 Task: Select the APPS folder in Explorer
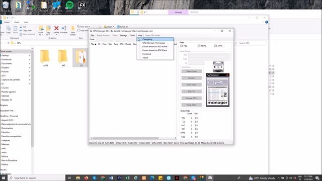pyautogui.click(x=45, y=58)
